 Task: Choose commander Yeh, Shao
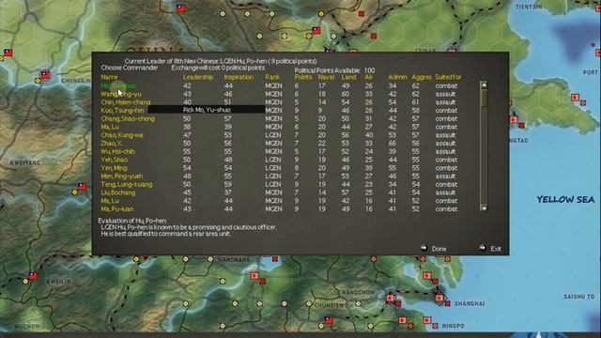115,160
